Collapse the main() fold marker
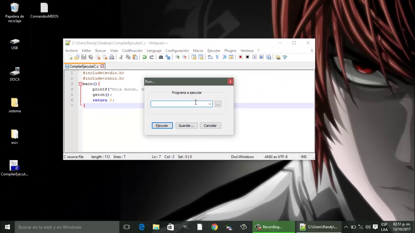The height and width of the screenshot is (233, 415). click(x=80, y=84)
